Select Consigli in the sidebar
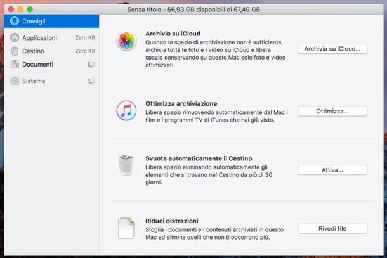The image size is (387, 258). click(51, 21)
